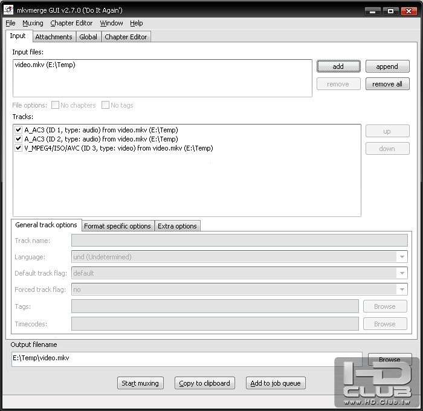
Task: Open the Muxing menu
Action: (x=33, y=23)
